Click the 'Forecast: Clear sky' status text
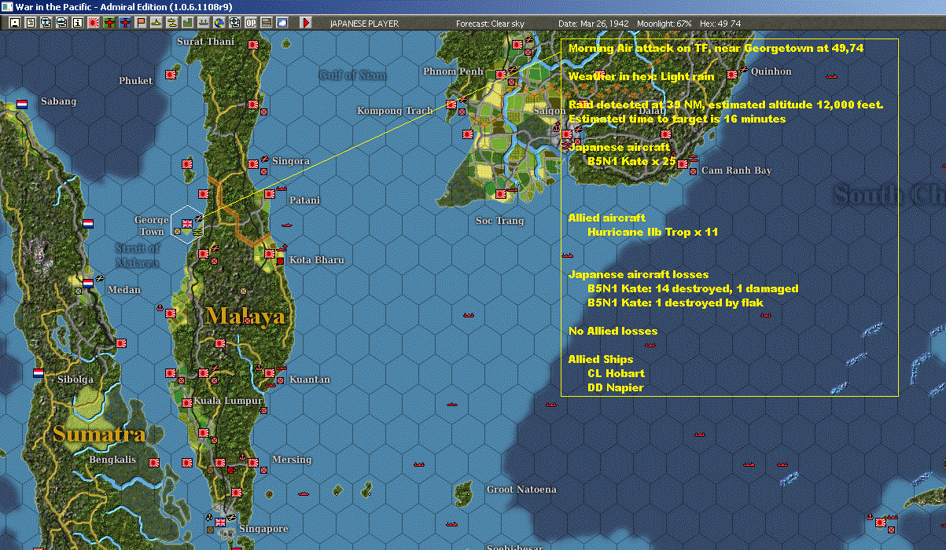Image resolution: width=946 pixels, height=550 pixels. (x=490, y=24)
